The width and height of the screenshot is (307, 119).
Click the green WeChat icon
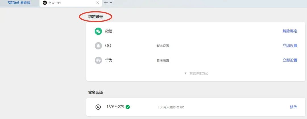pos(98,31)
